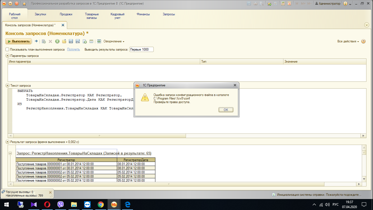
Task: Click the green refresh icon before Оформление
Action: [99, 41]
